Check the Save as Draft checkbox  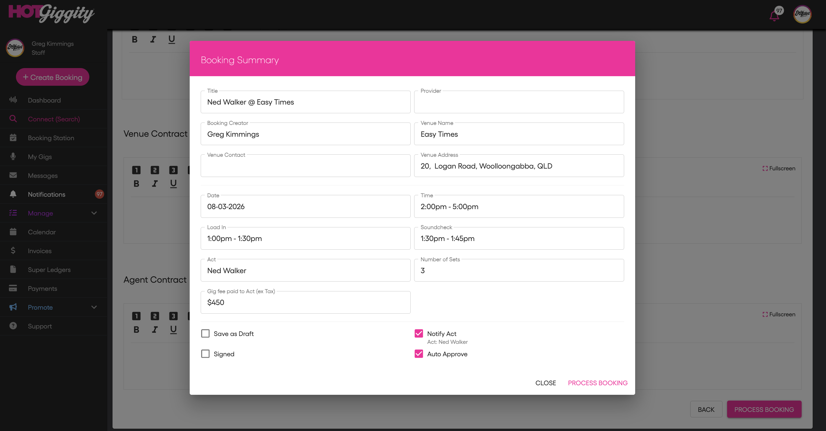[x=205, y=334]
